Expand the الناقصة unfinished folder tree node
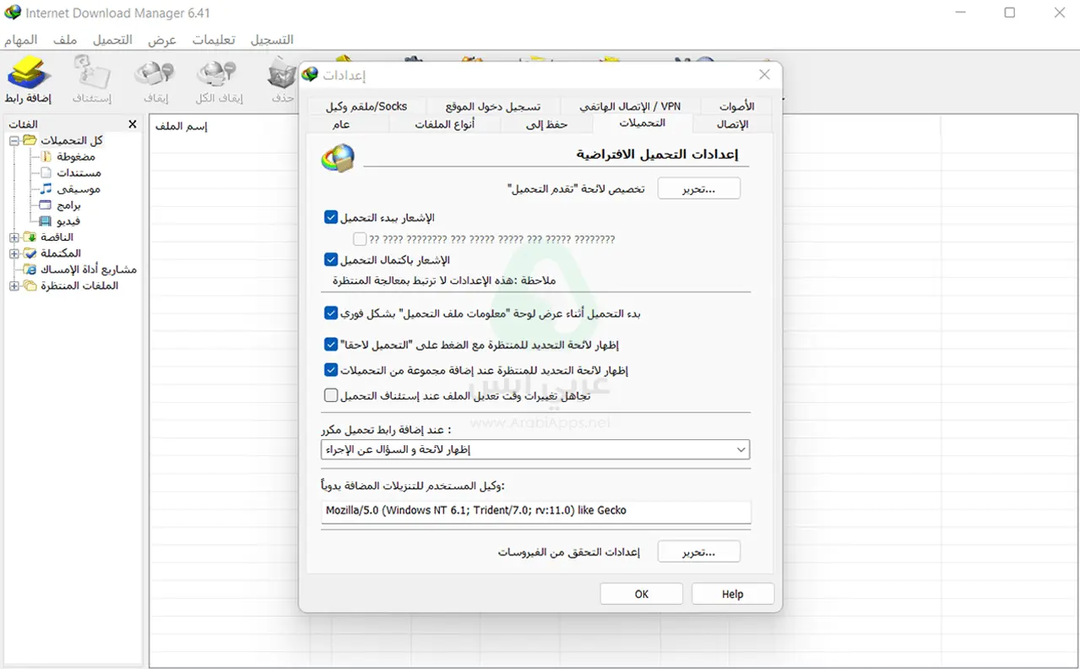The height and width of the screenshot is (669, 1080). click(14, 237)
